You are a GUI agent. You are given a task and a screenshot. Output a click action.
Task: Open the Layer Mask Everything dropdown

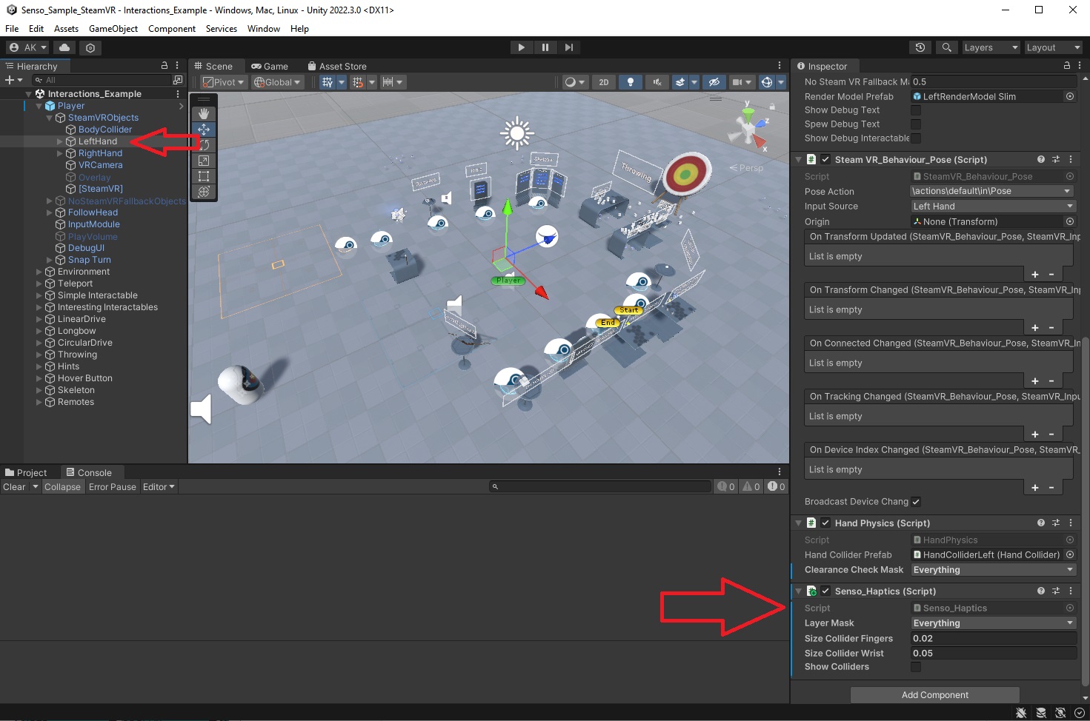(x=993, y=623)
